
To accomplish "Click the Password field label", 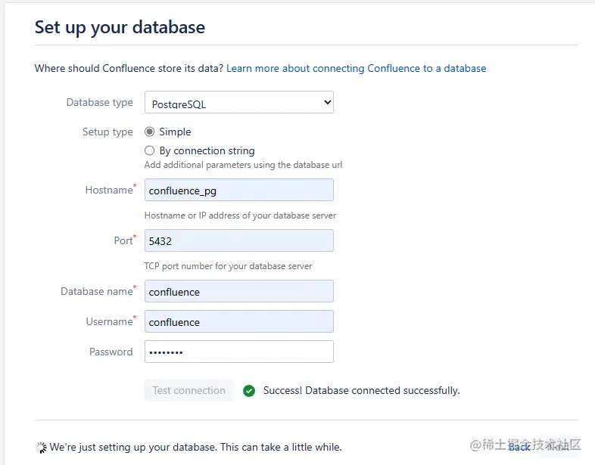I will tap(111, 352).
